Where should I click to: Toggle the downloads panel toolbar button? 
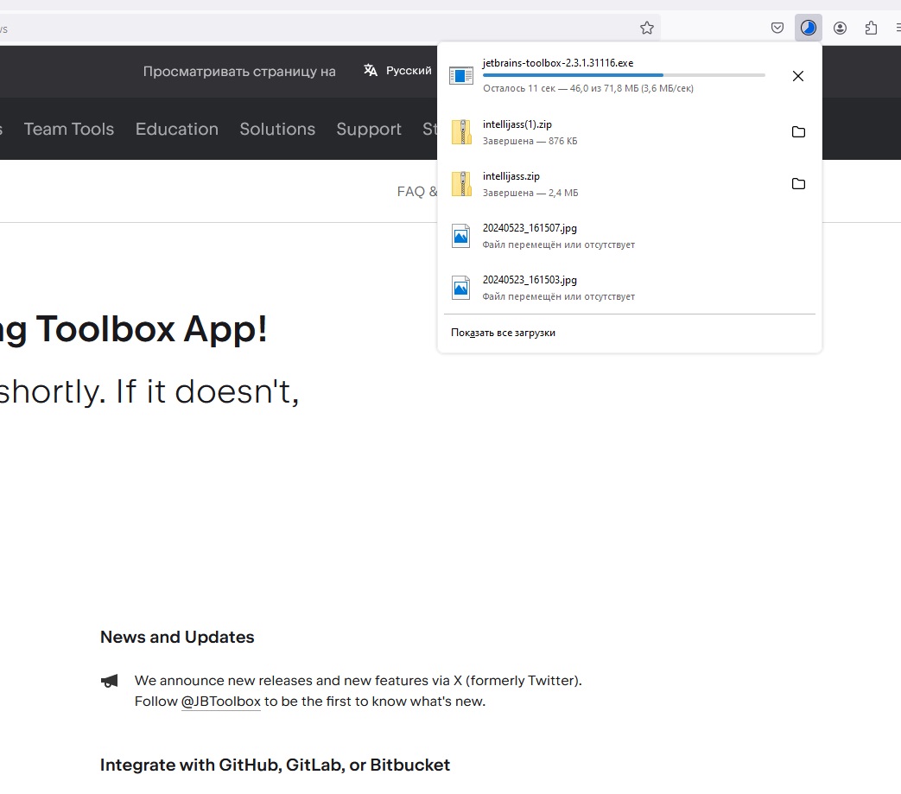tap(809, 28)
